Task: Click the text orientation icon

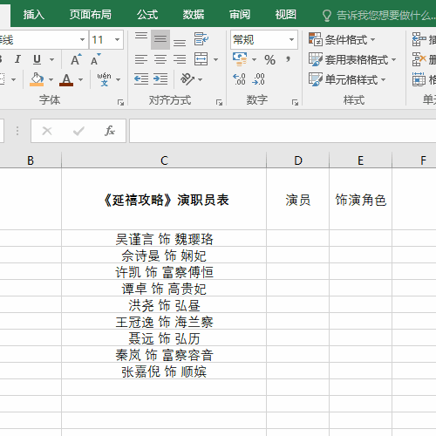Action: tap(187, 79)
